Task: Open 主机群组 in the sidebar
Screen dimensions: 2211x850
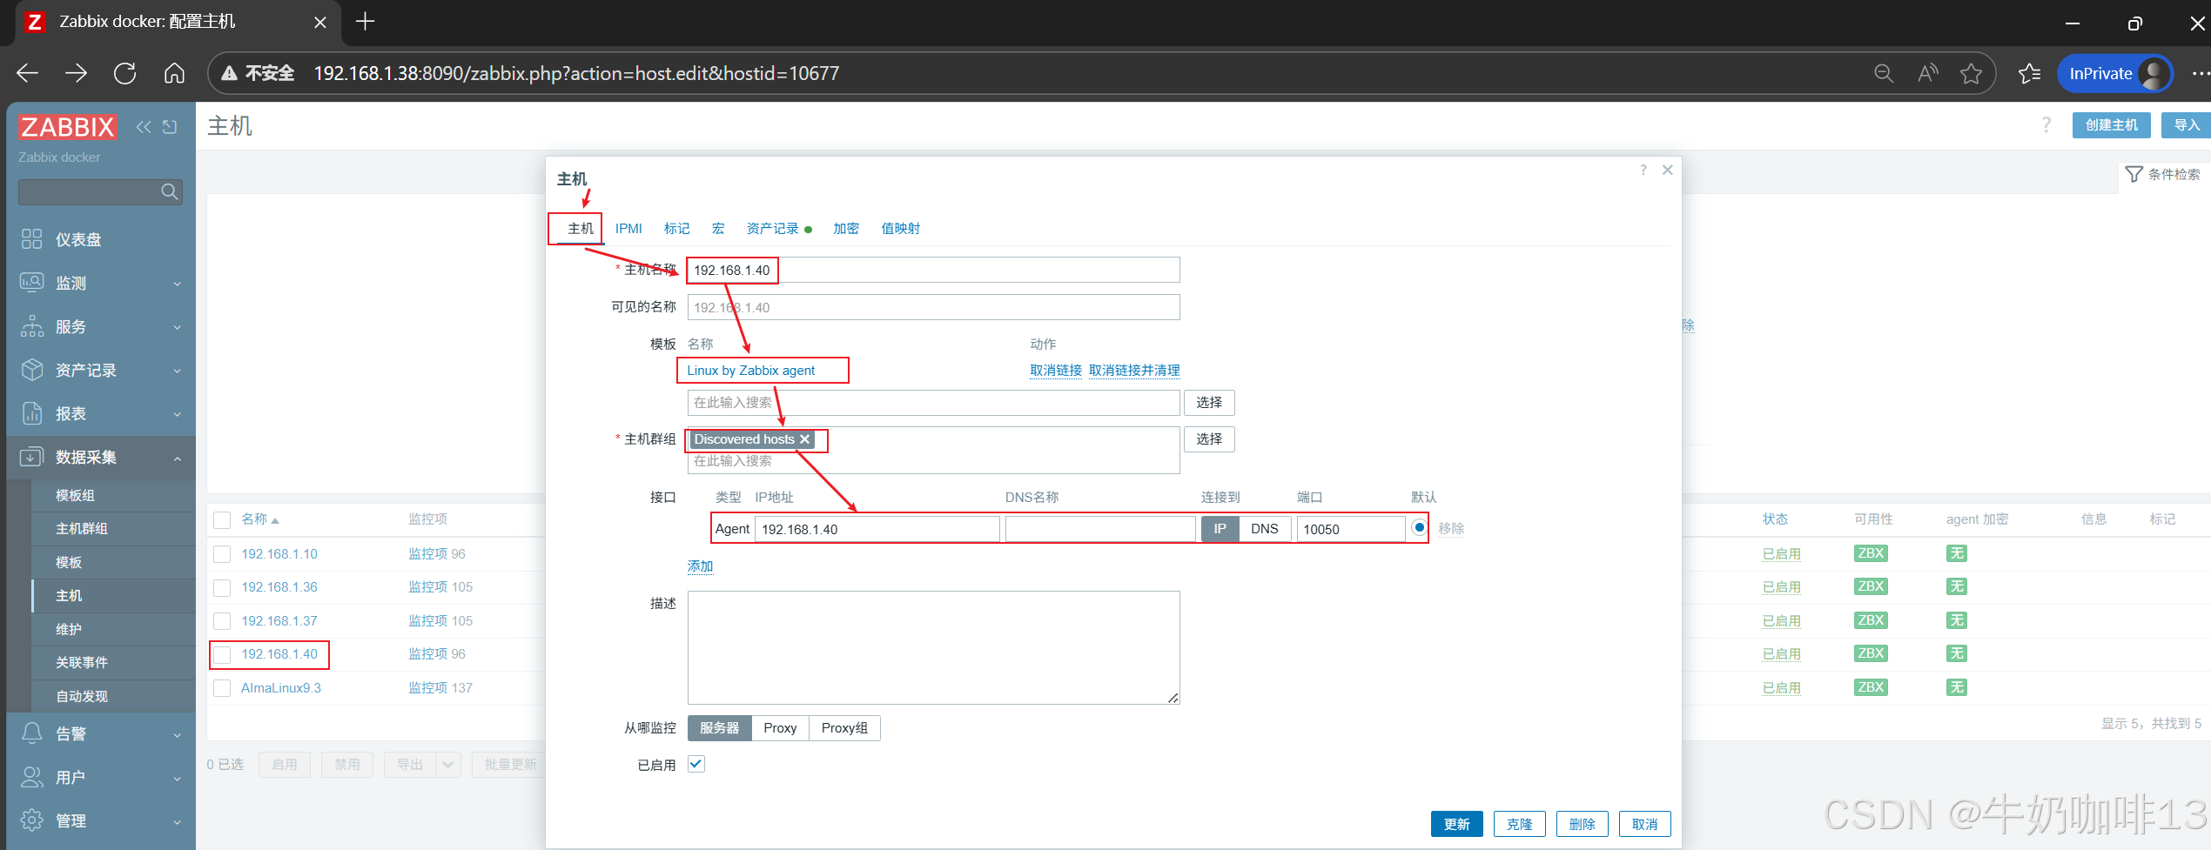Action: (113, 528)
